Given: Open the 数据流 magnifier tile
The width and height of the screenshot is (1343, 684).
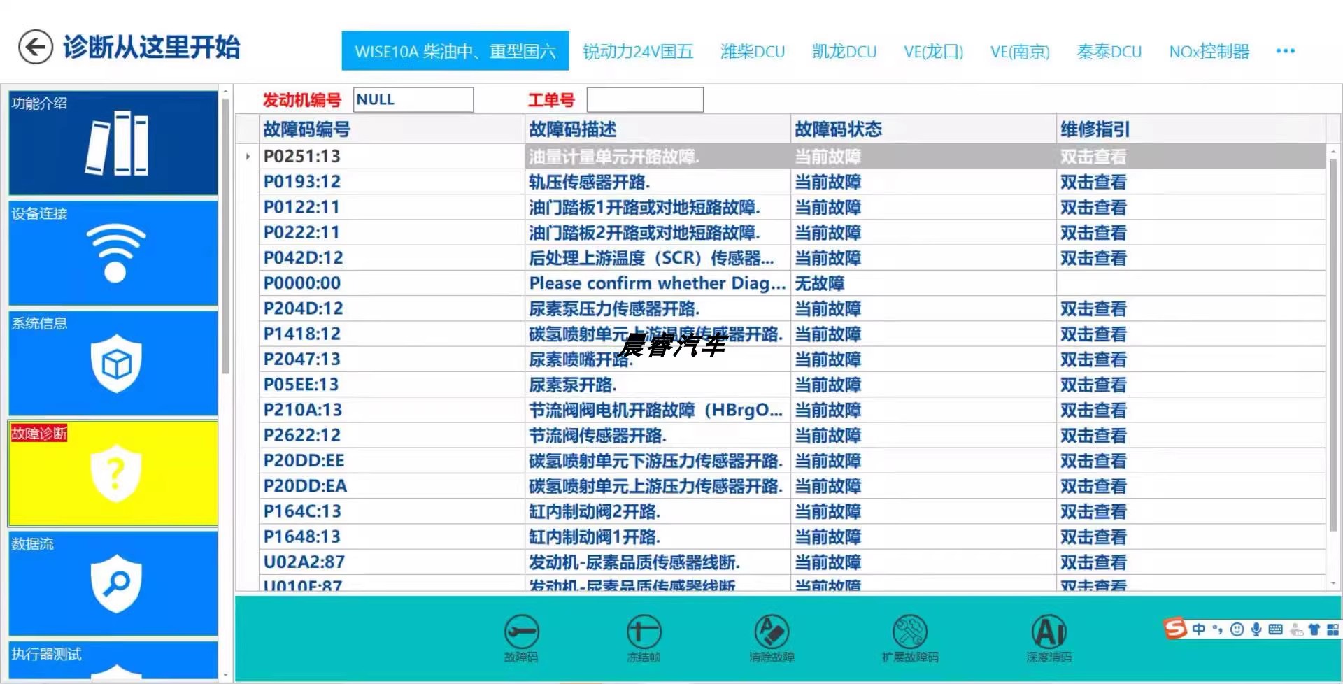Looking at the screenshot, I should [113, 583].
